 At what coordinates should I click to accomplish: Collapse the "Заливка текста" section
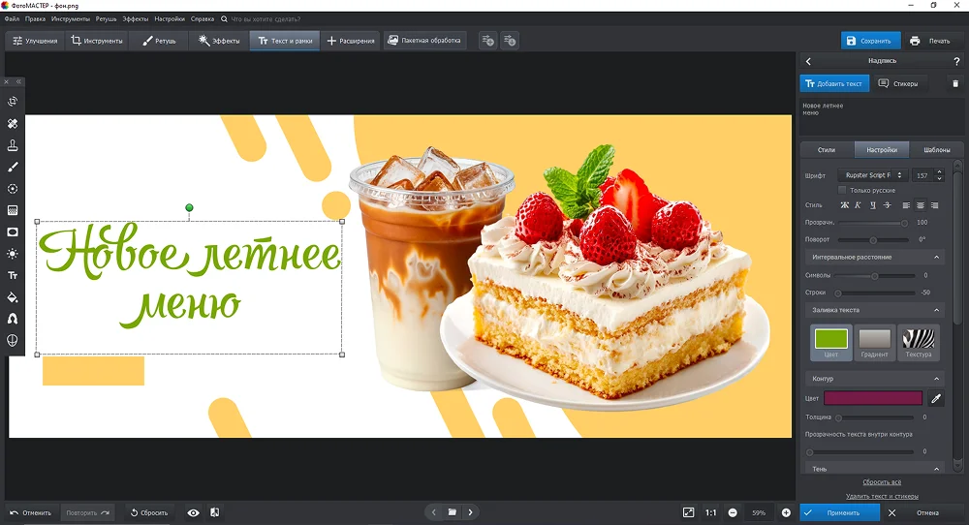tap(936, 310)
